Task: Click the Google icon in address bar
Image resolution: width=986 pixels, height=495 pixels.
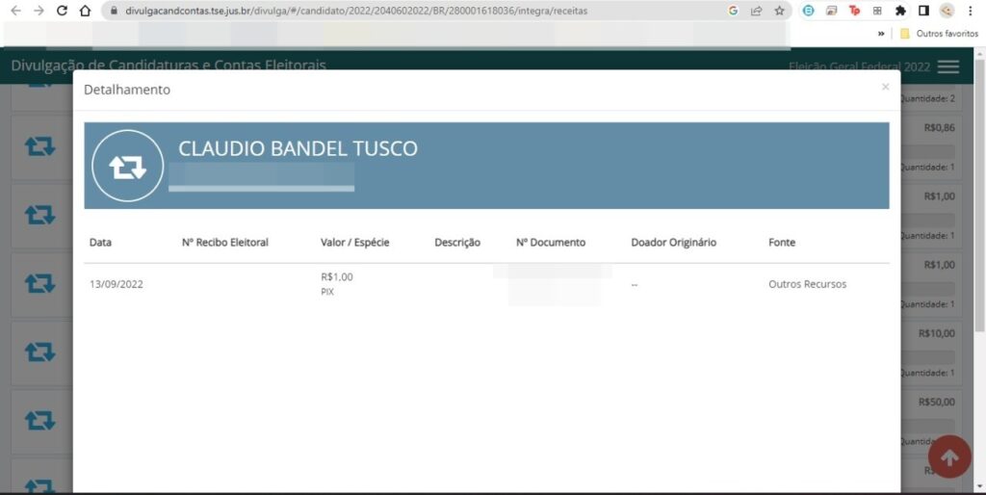Action: tap(734, 11)
